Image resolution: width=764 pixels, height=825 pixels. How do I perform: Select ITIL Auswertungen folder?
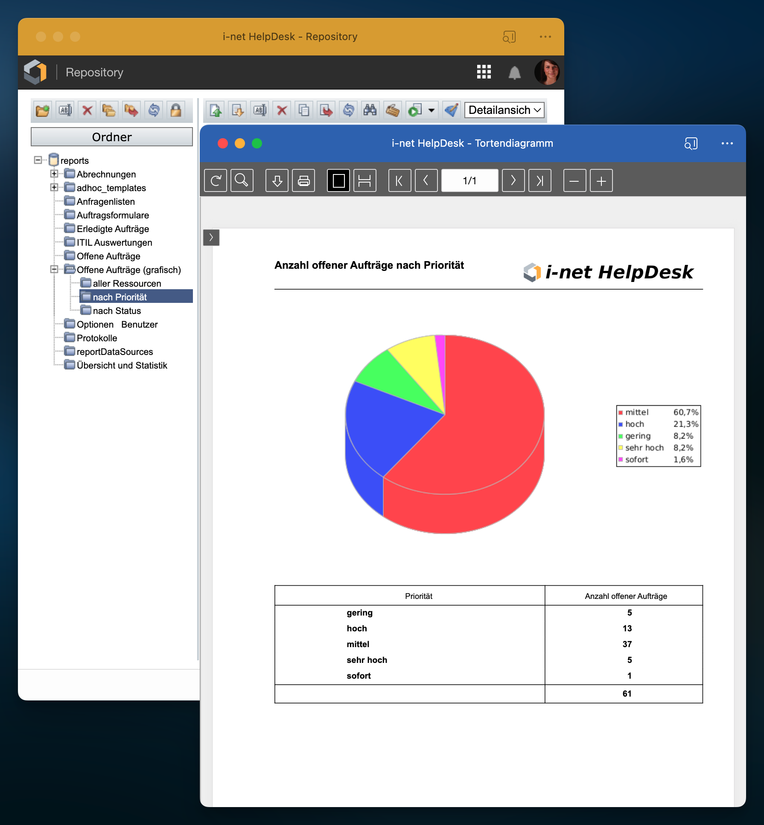114,242
